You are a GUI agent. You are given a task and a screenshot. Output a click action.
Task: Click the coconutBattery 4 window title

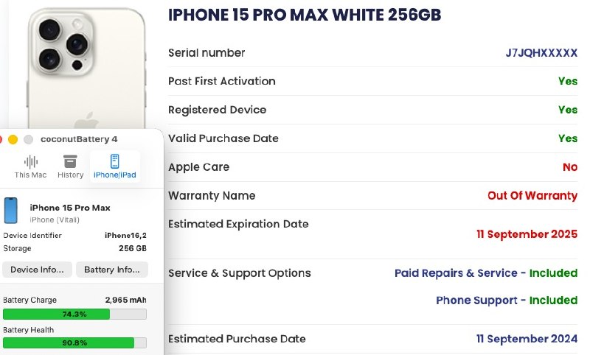[79, 139]
